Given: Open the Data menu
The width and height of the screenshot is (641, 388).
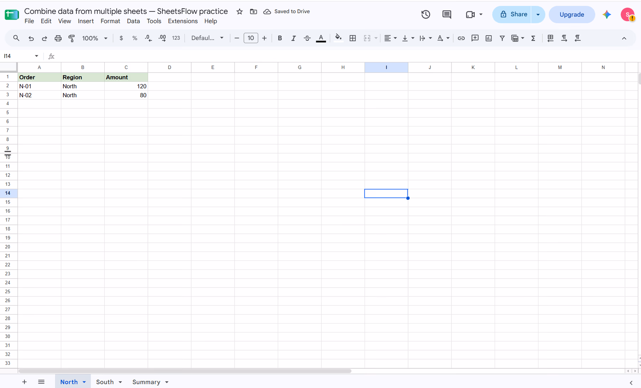Looking at the screenshot, I should 133,21.
